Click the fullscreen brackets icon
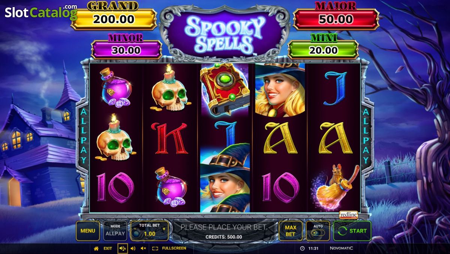The image size is (450, 254). point(155,248)
